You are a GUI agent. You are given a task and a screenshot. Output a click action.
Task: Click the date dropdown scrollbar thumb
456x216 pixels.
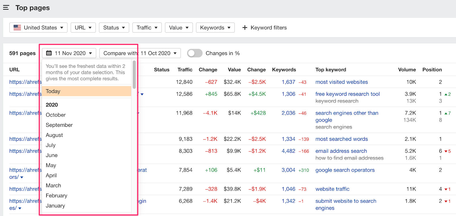click(134, 75)
